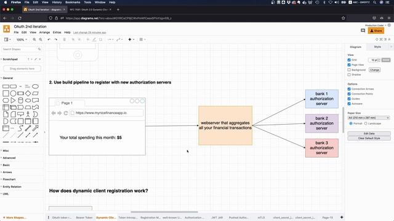Select the Landscape radio button

[x=366, y=123]
